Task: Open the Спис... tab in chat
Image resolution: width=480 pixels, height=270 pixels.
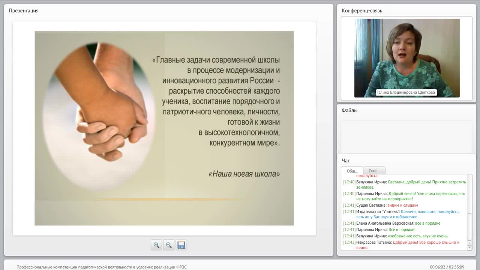Action: point(374,171)
